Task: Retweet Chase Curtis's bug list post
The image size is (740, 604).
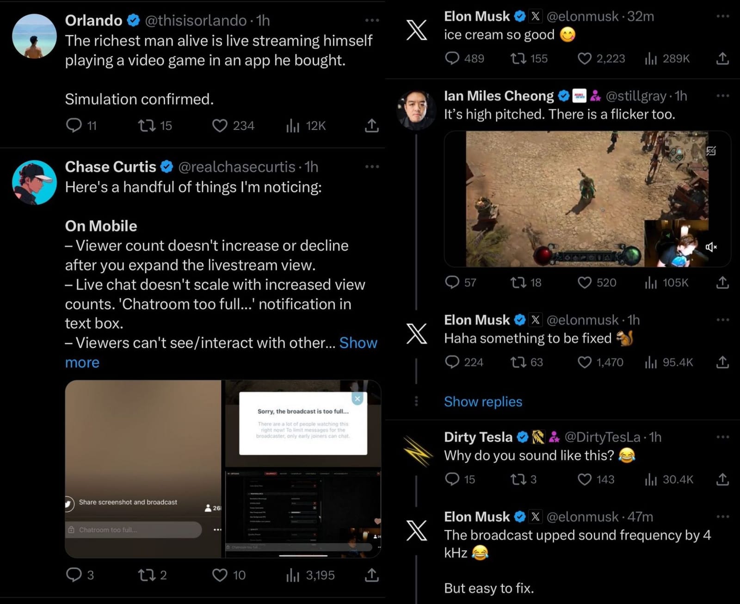Action: coord(148,575)
